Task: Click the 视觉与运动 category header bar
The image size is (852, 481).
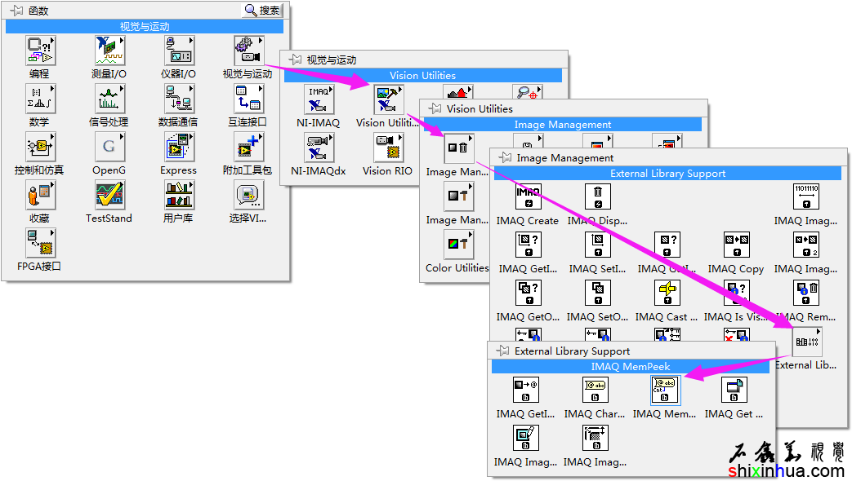Action: (145, 27)
